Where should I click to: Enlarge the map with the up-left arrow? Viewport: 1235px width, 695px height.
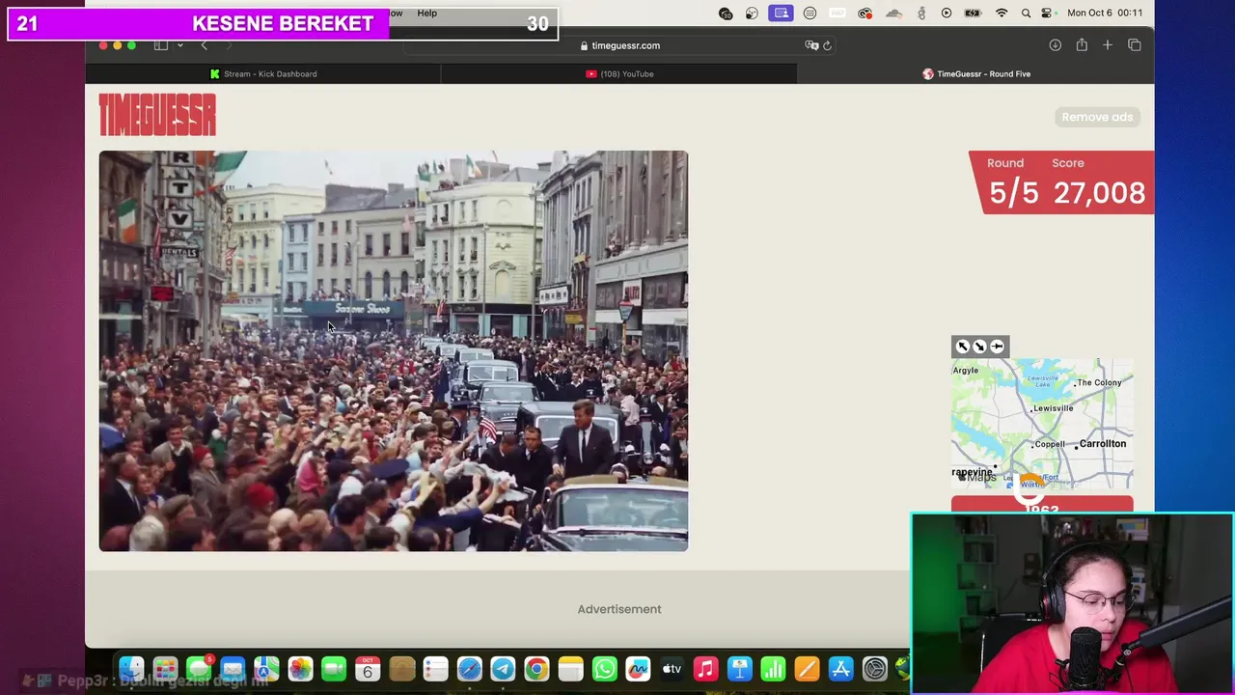[962, 347]
